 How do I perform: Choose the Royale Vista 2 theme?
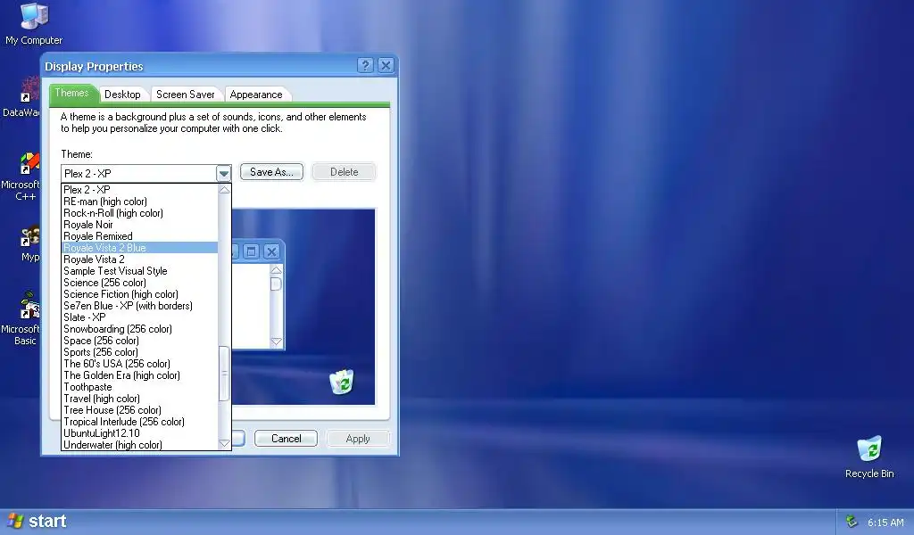tap(140, 259)
